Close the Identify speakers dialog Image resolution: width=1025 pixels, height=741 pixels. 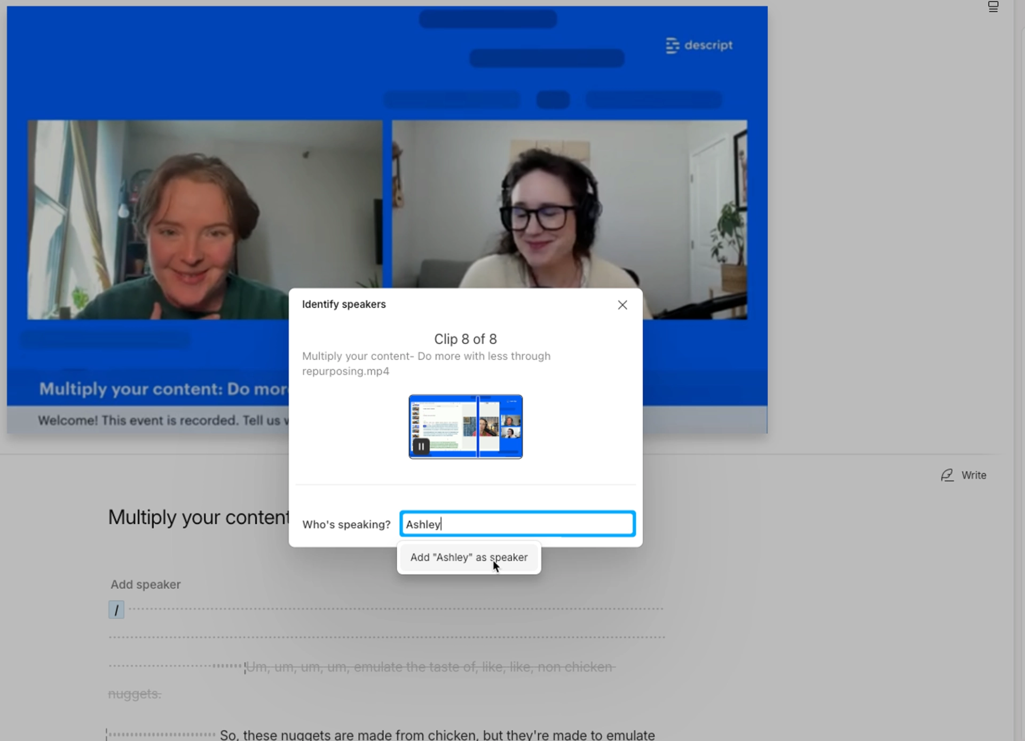[x=622, y=305]
